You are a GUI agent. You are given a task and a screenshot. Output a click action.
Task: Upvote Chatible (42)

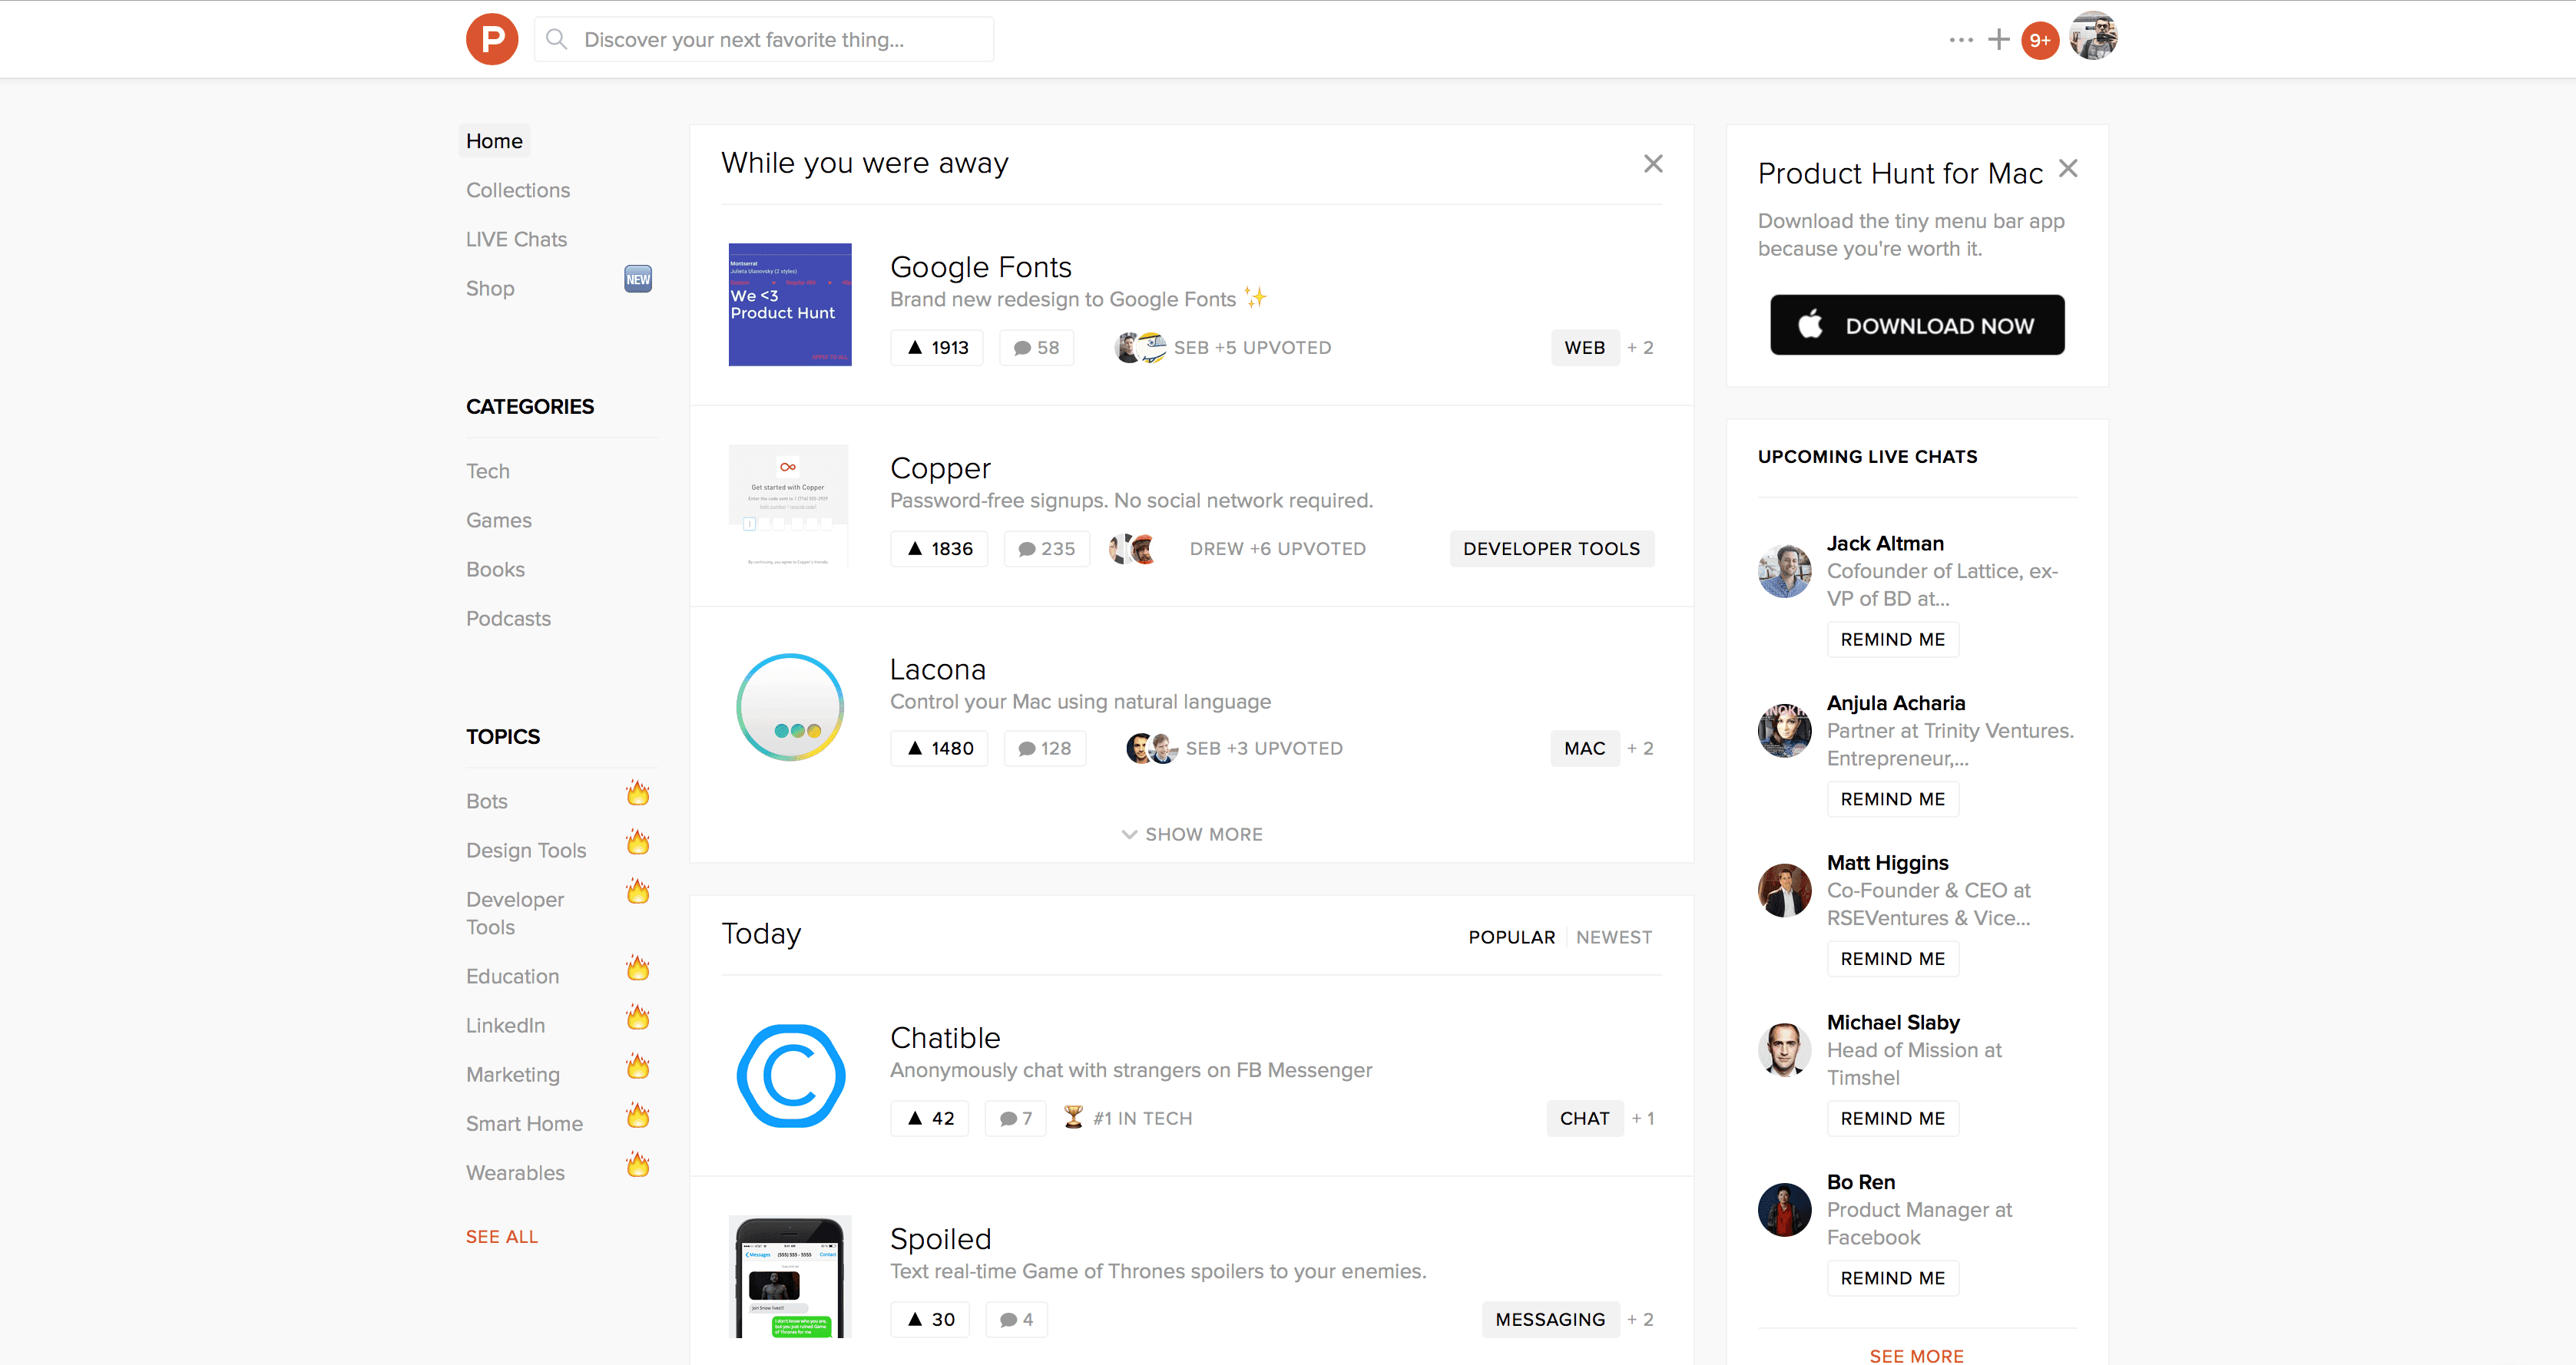pyautogui.click(x=930, y=1119)
